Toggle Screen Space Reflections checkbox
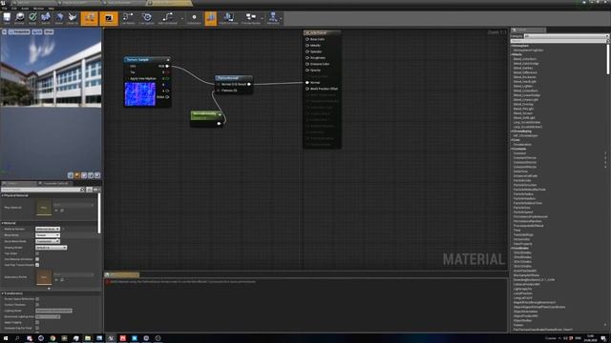The image size is (611, 343). coord(37,299)
